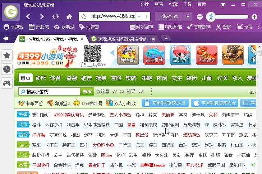
Task: Decrease speed with the minus button
Action: click(x=200, y=17)
